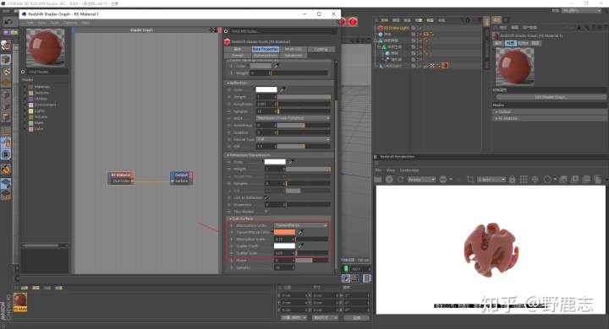The width and height of the screenshot is (609, 329).
Task: Click the RenderView snowflake freeze icon
Action: (x=535, y=179)
